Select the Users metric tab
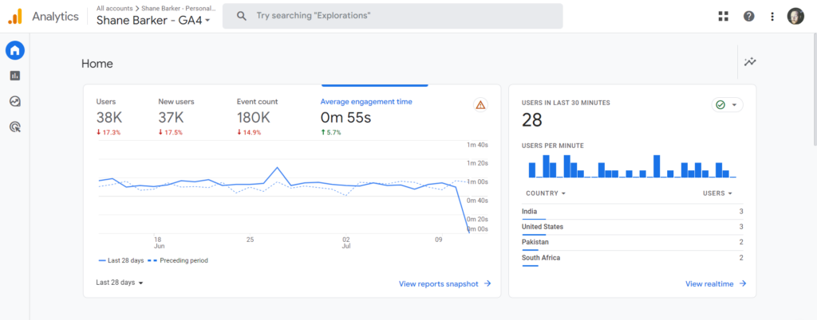The image size is (817, 320). click(109, 119)
